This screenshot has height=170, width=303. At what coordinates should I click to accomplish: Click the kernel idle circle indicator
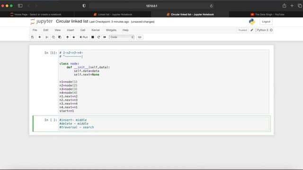[271, 30]
